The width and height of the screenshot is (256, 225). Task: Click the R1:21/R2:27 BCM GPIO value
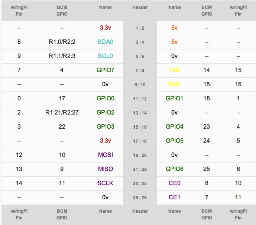tap(62, 112)
